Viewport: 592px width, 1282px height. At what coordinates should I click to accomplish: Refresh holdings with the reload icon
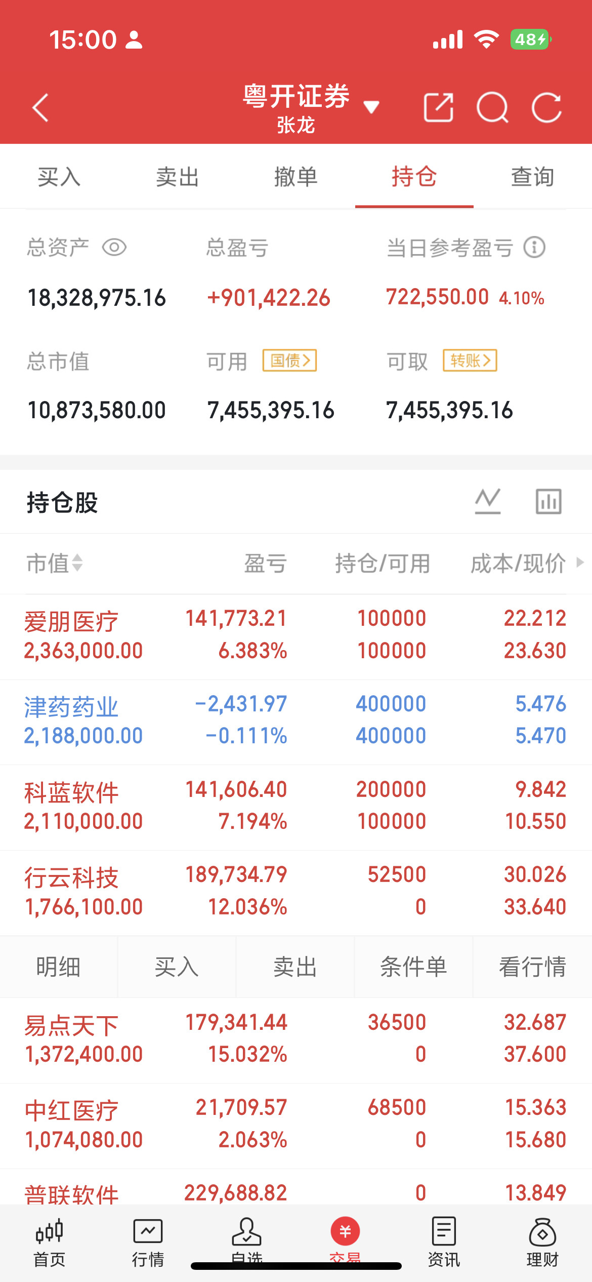point(547,107)
